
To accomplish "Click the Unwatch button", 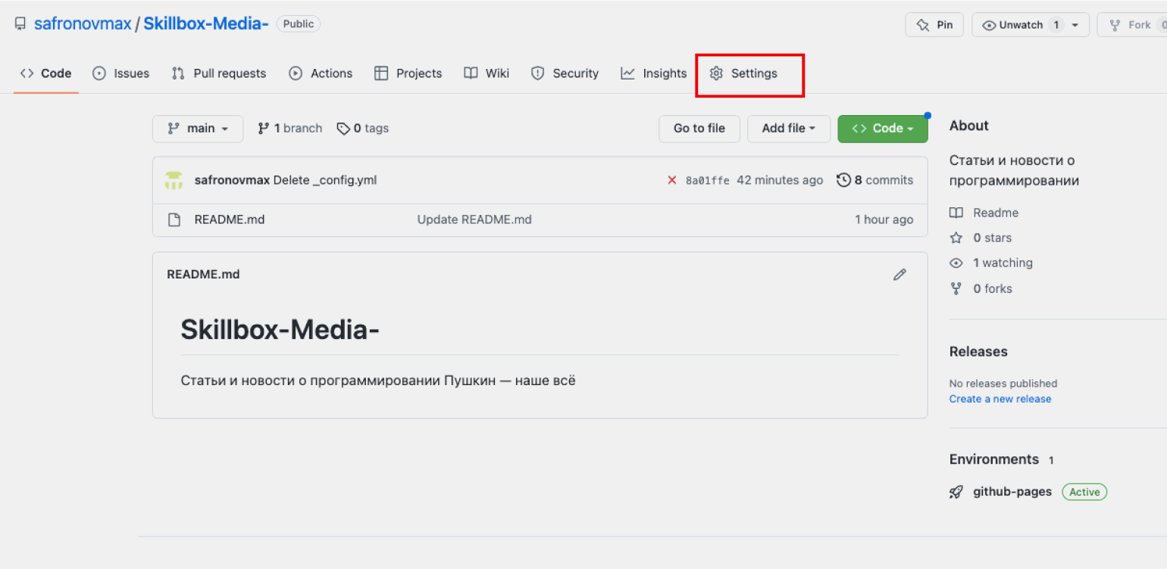I will [1020, 25].
